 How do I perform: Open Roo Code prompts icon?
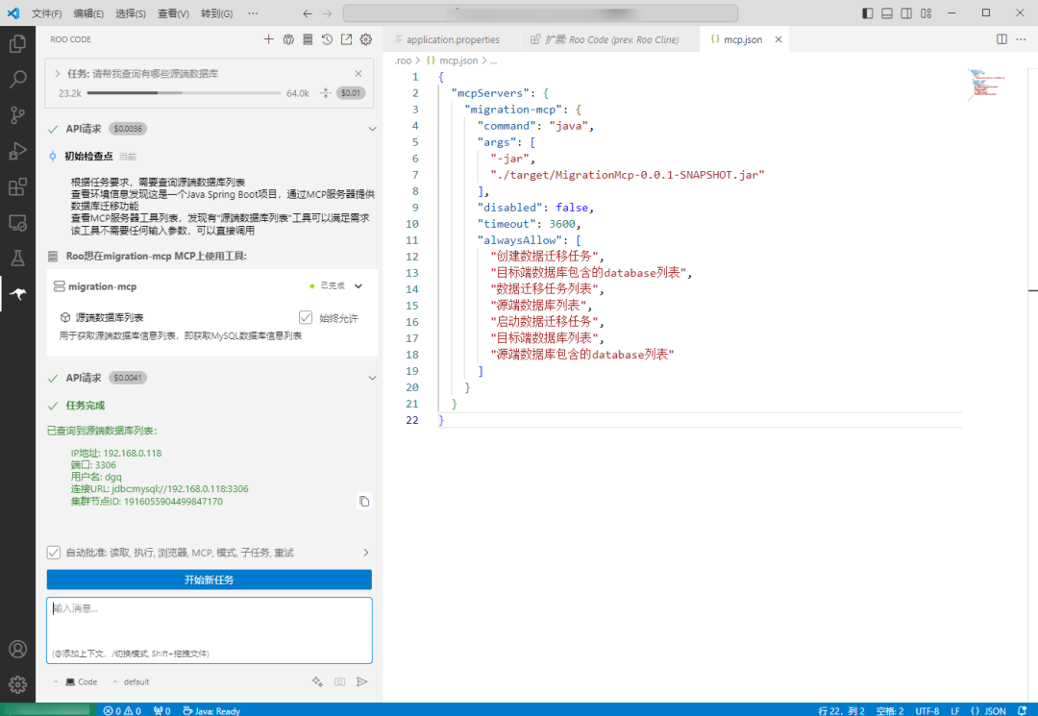[288, 39]
